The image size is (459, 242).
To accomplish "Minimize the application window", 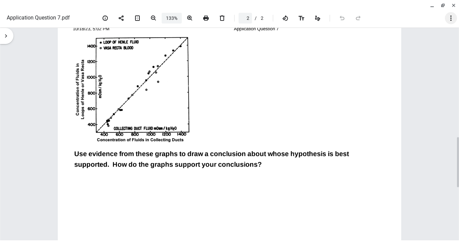I will click(x=432, y=5).
